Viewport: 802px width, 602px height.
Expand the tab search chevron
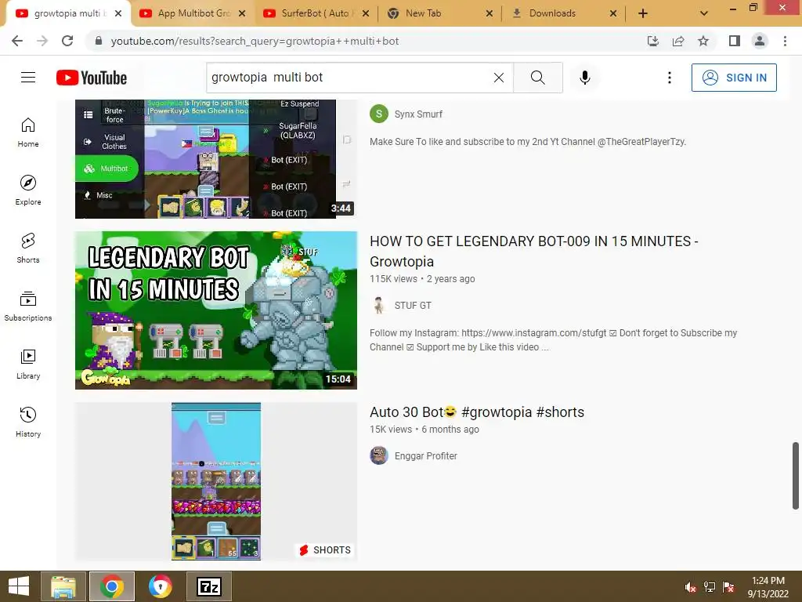click(x=704, y=13)
